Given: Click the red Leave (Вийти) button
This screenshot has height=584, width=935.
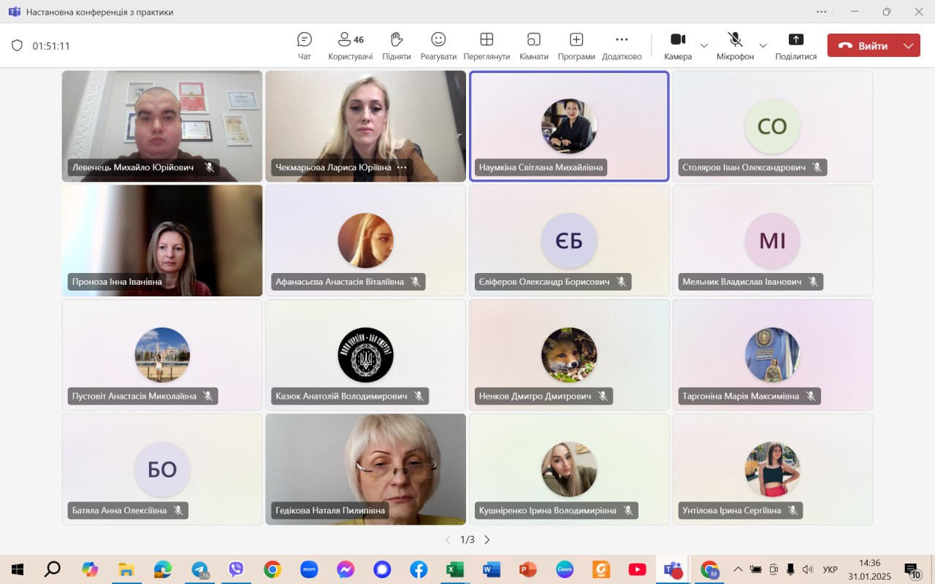Looking at the screenshot, I should [864, 45].
